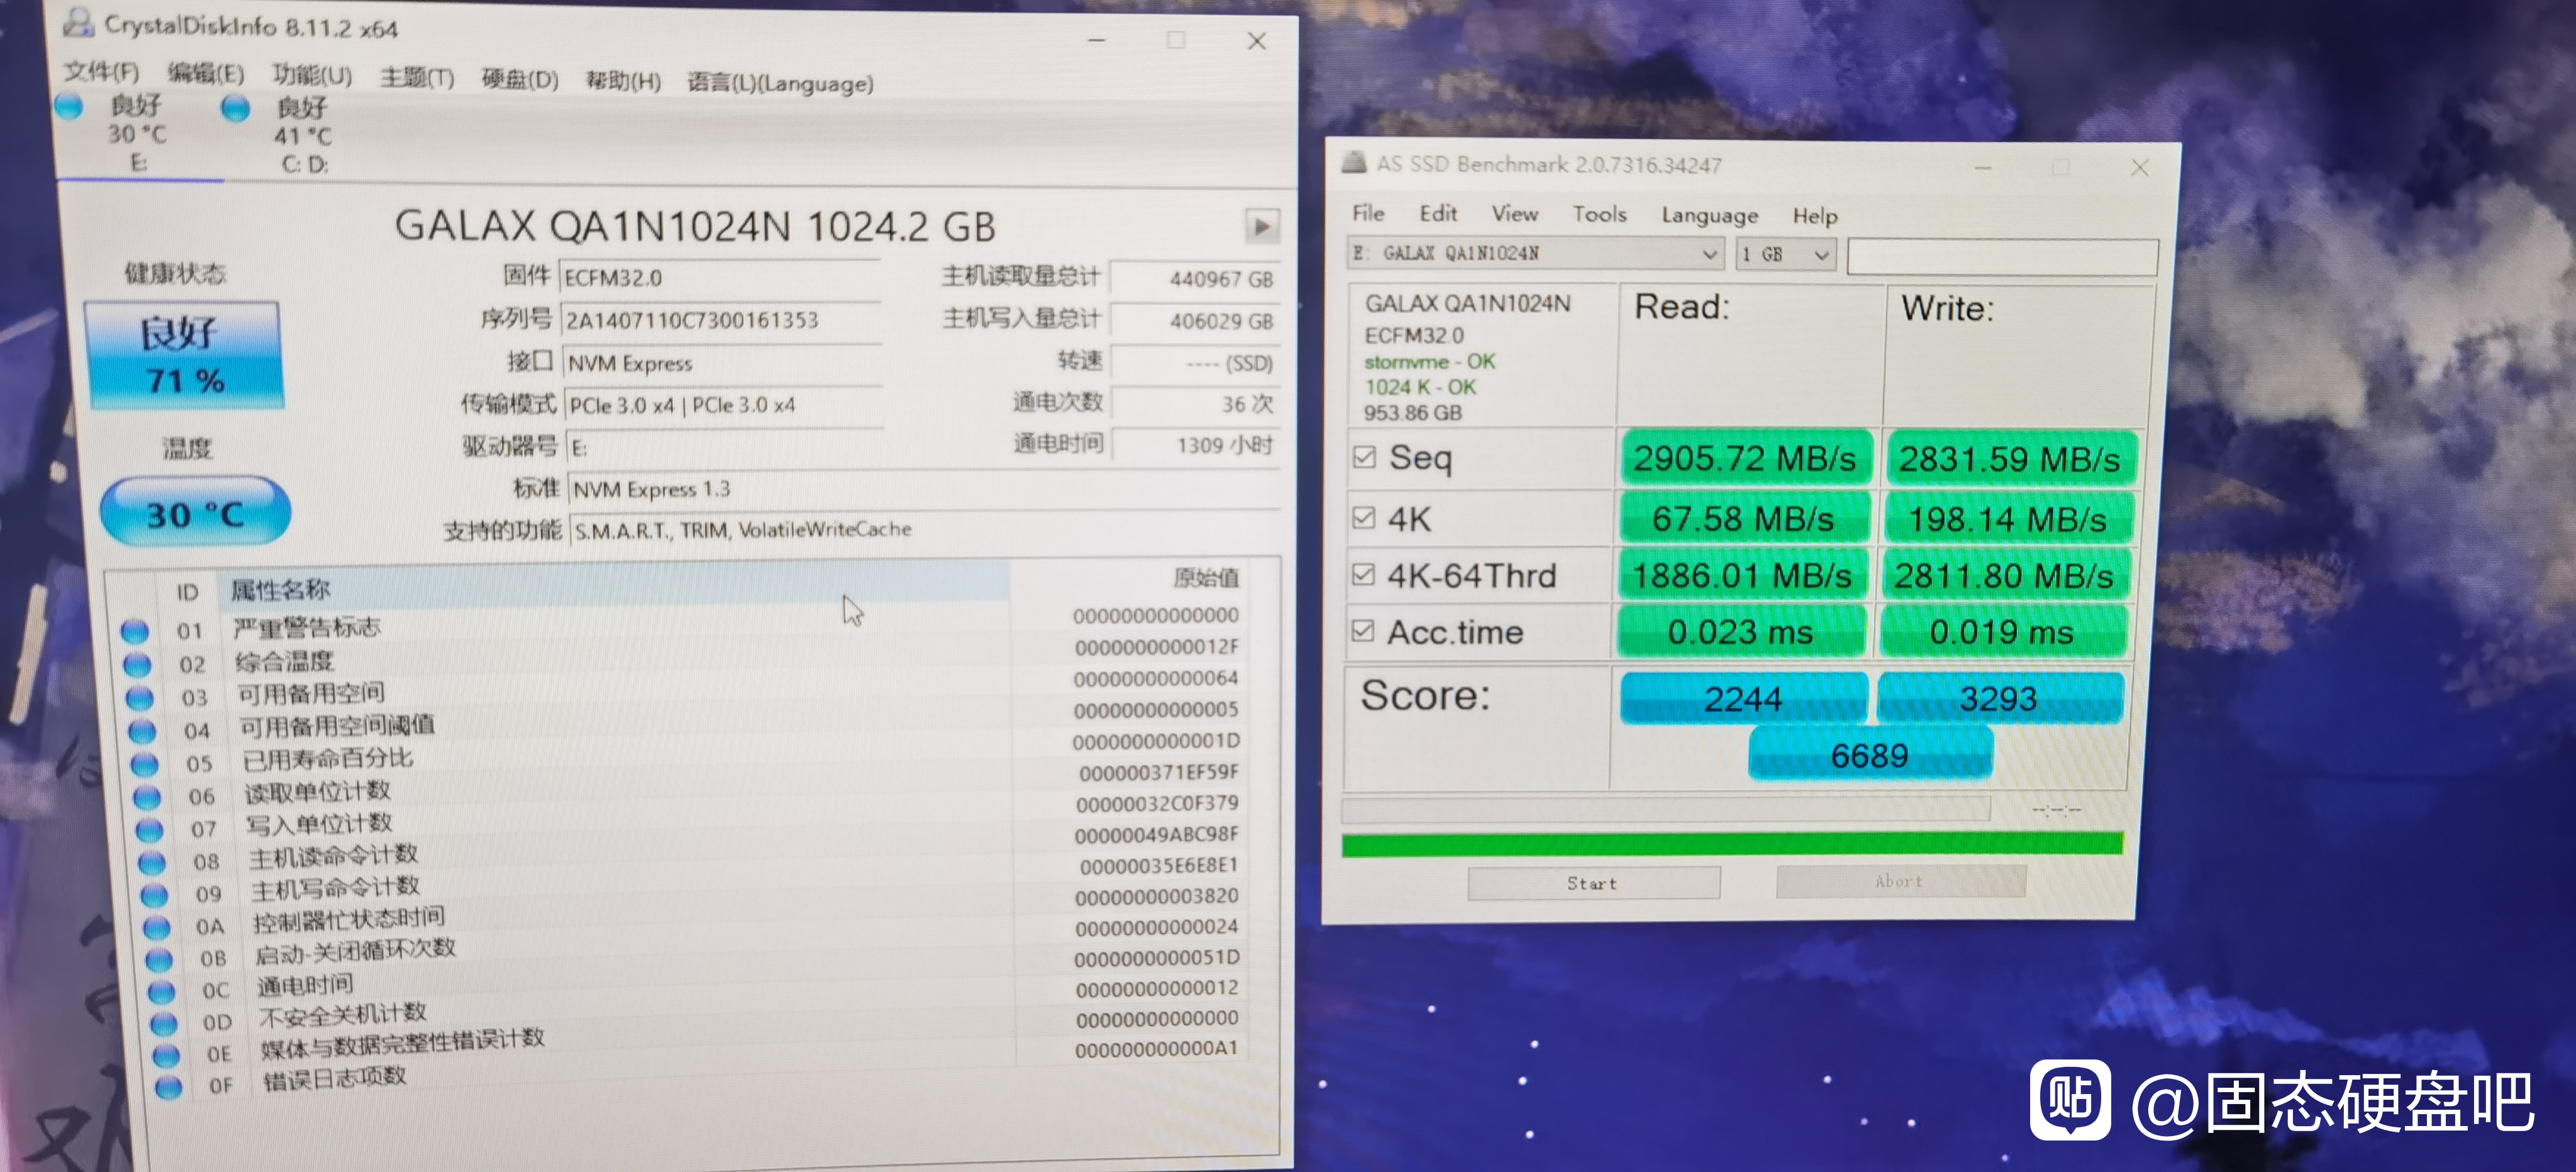Open the 编辑(E) menu in CrystalDiskInfo
The width and height of the screenshot is (2576, 1172).
pyautogui.click(x=206, y=73)
